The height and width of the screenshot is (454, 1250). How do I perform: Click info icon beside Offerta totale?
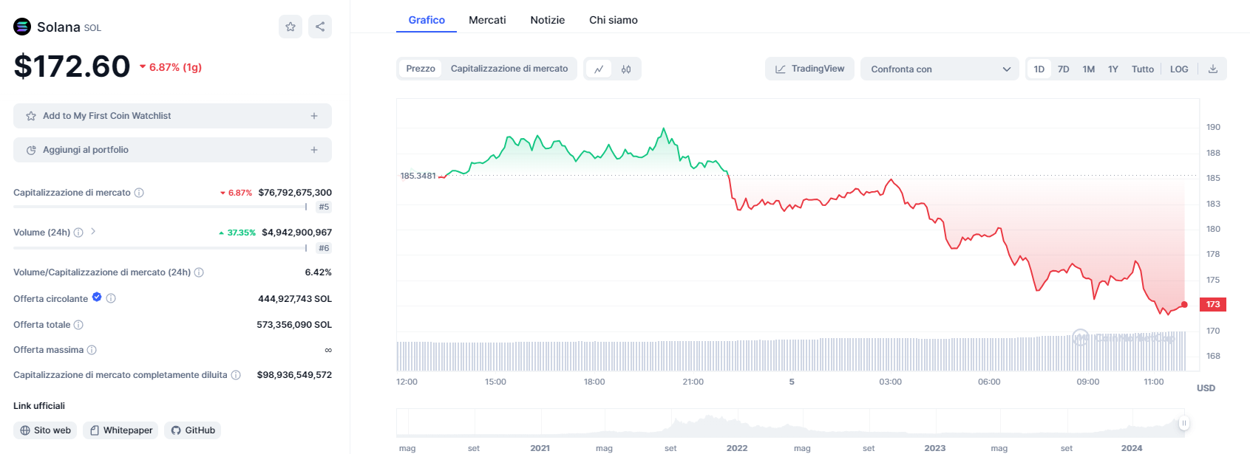click(78, 325)
